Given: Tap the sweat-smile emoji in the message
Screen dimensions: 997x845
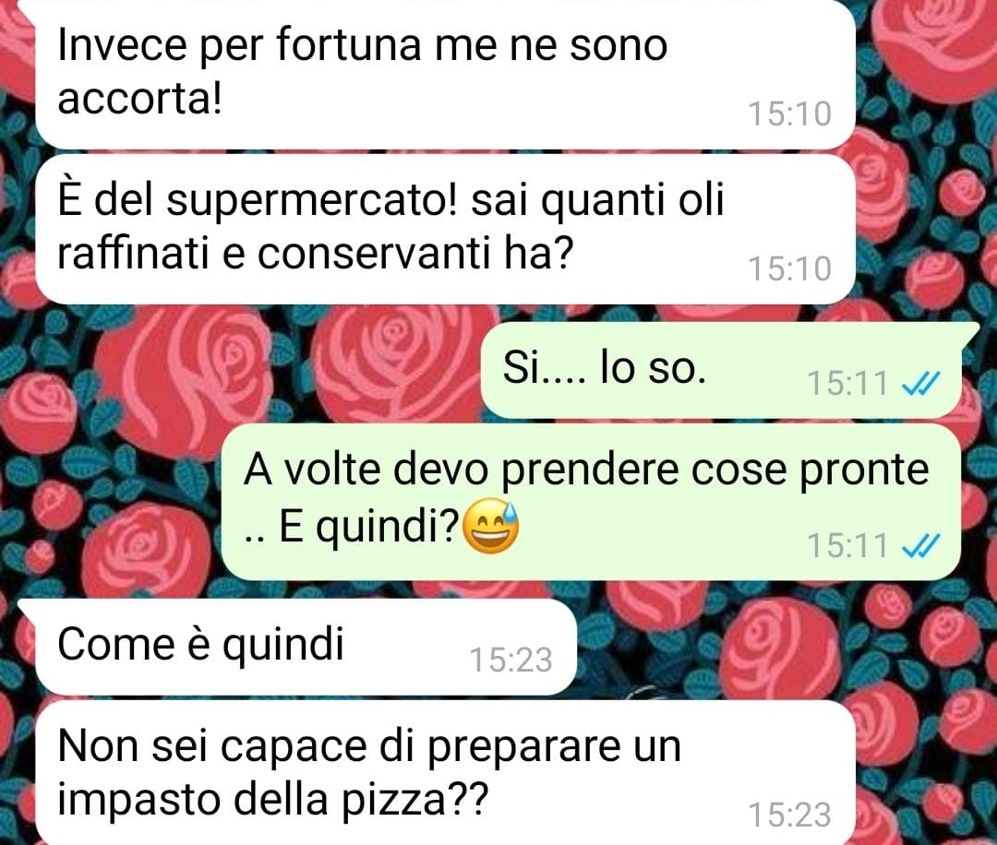Looking at the screenshot, I should [490, 527].
